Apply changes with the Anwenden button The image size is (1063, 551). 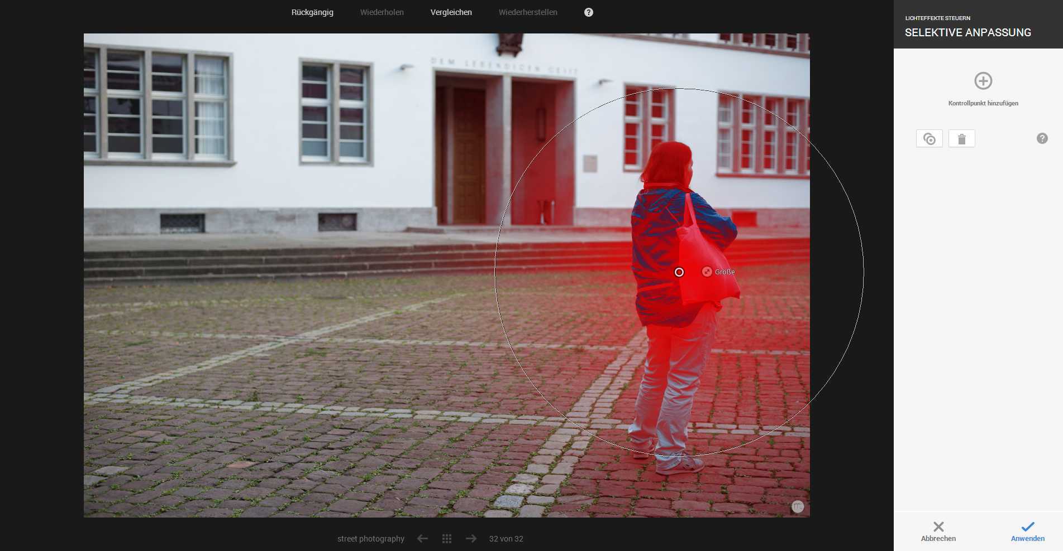[1027, 531]
